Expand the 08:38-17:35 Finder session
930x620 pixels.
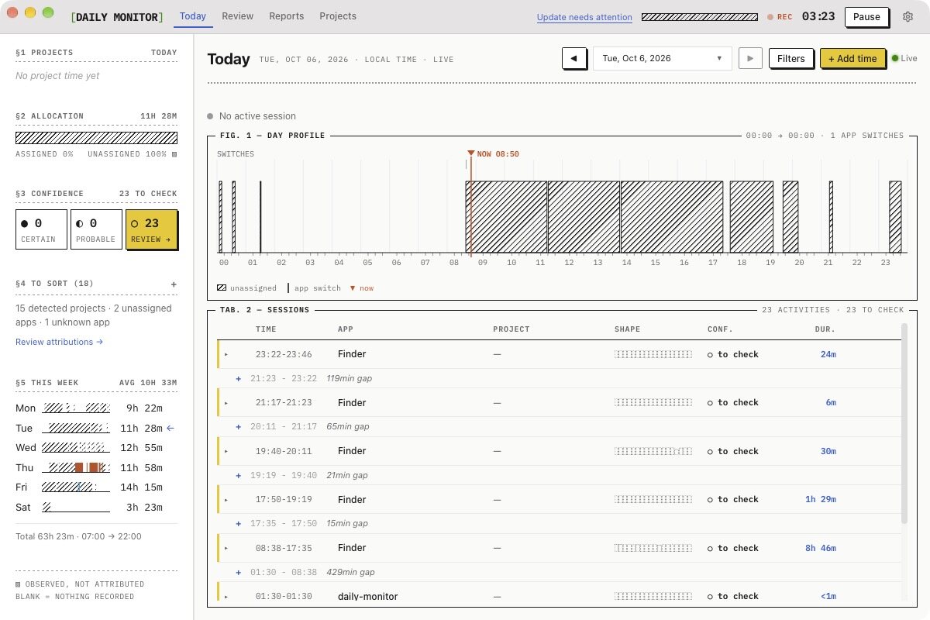(x=226, y=548)
